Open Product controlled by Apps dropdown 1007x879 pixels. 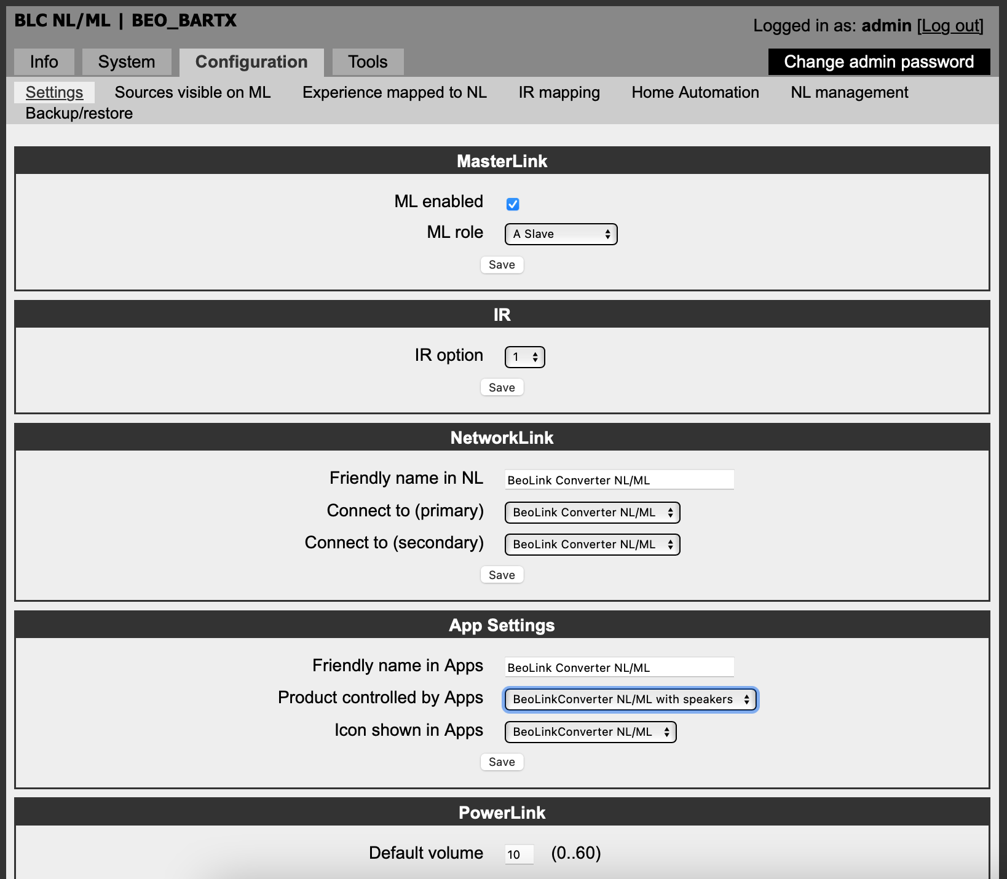click(x=630, y=700)
